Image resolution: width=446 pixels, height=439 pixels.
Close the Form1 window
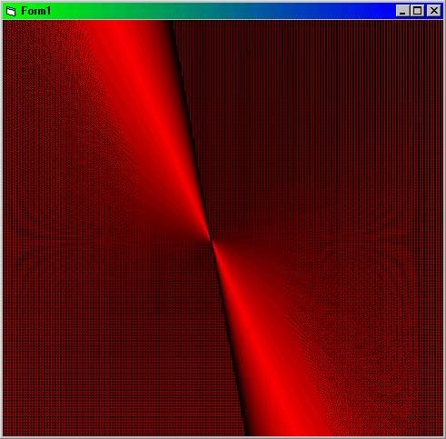[x=434, y=11]
